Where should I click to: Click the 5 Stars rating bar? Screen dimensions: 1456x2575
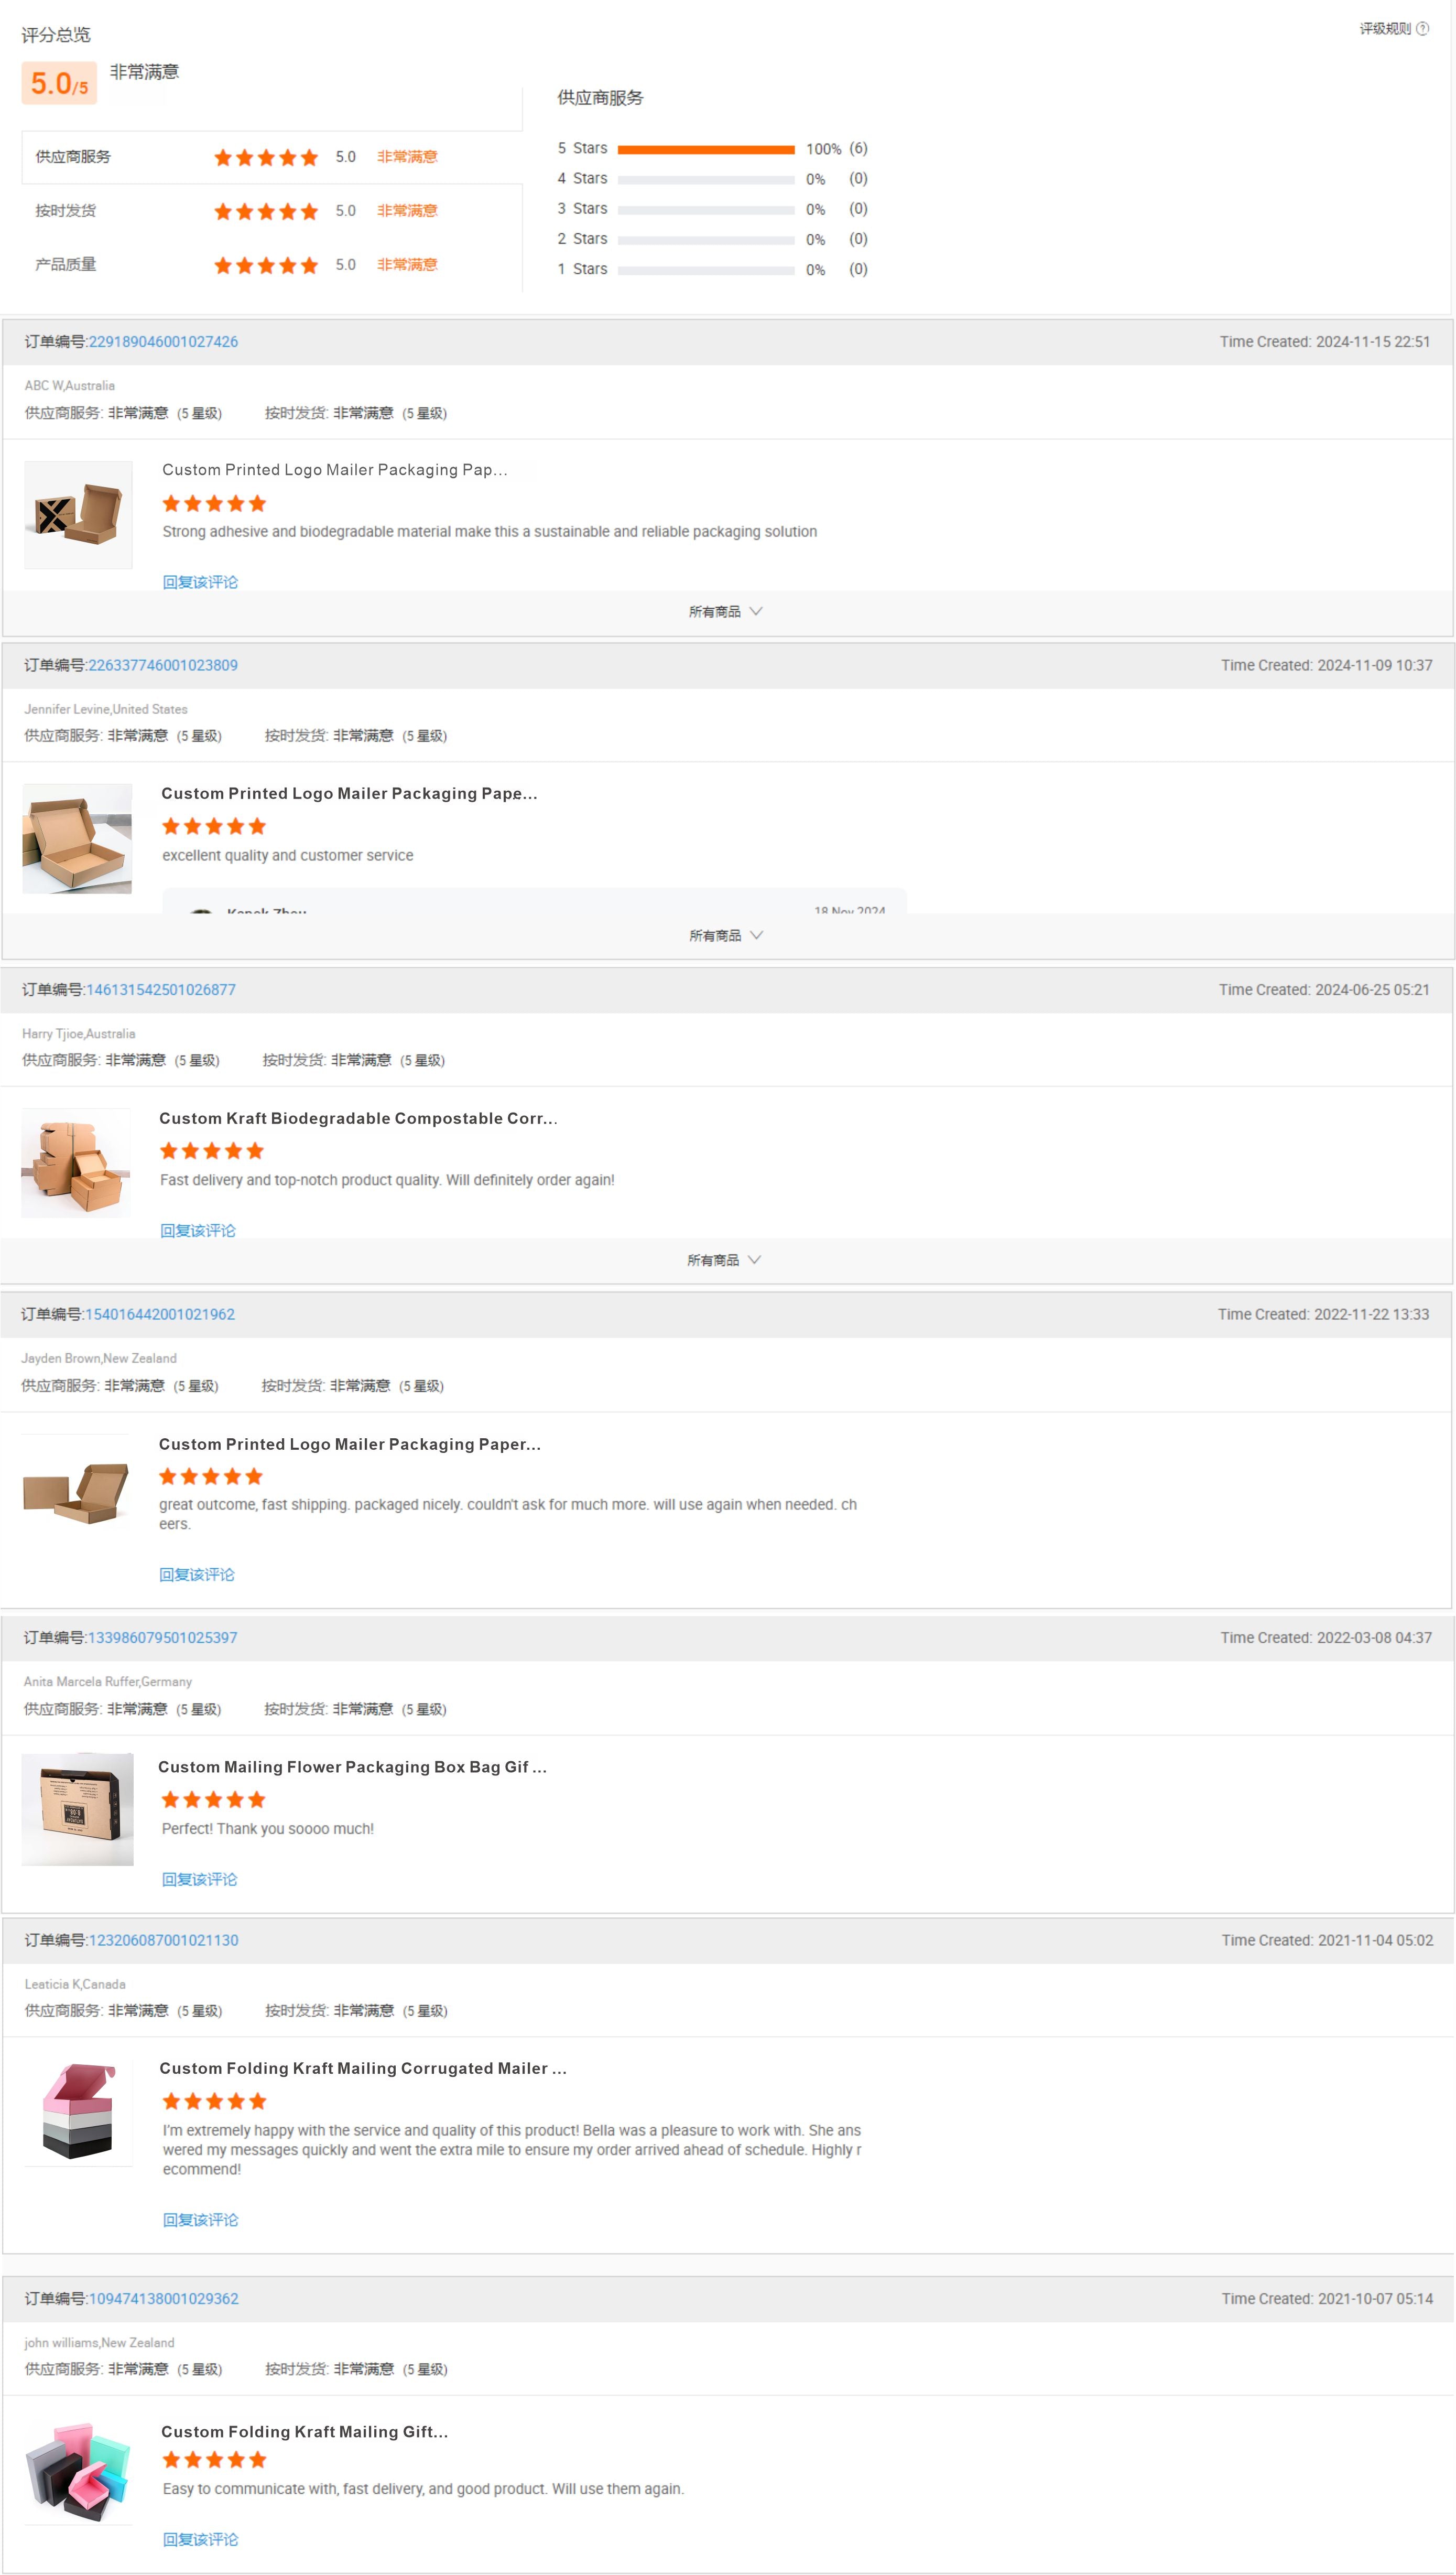click(706, 149)
